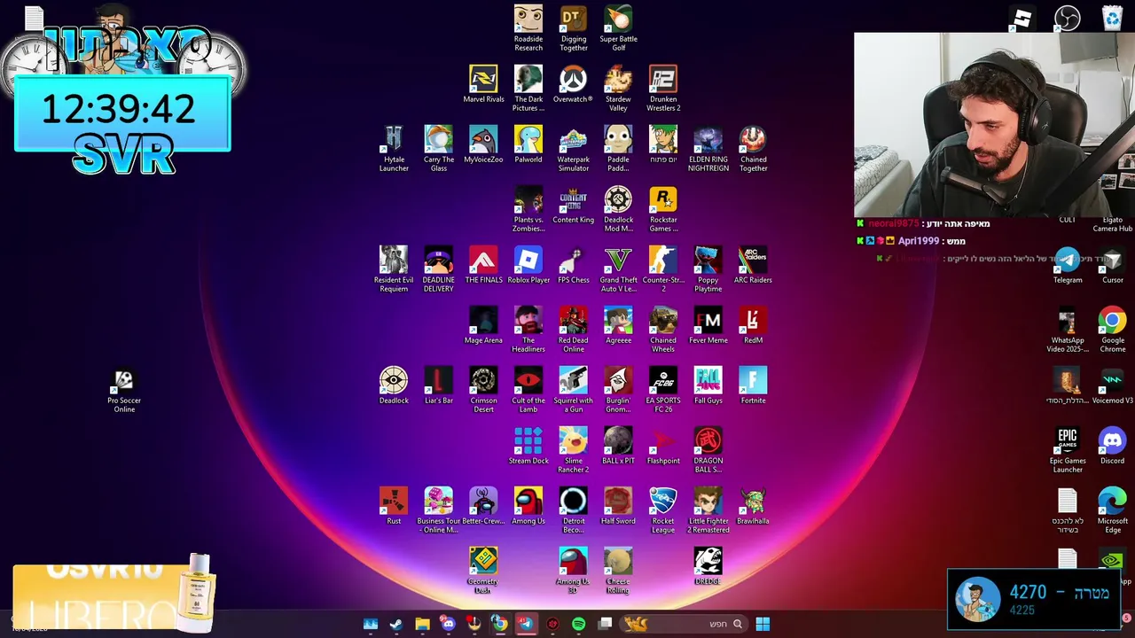Select the Marvel Rivals shortcut
The image size is (1135, 638).
coord(483,84)
